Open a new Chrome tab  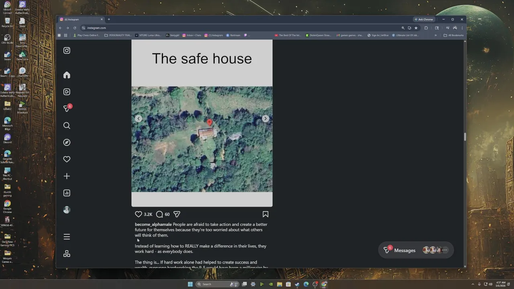[109, 19]
